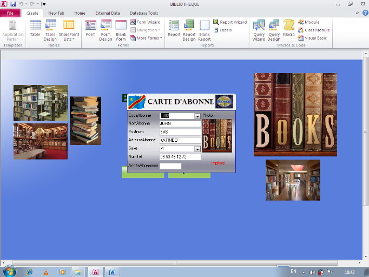Launch the Query Wizard
Image resolution: width=369 pixels, height=277 pixels.
click(259, 29)
